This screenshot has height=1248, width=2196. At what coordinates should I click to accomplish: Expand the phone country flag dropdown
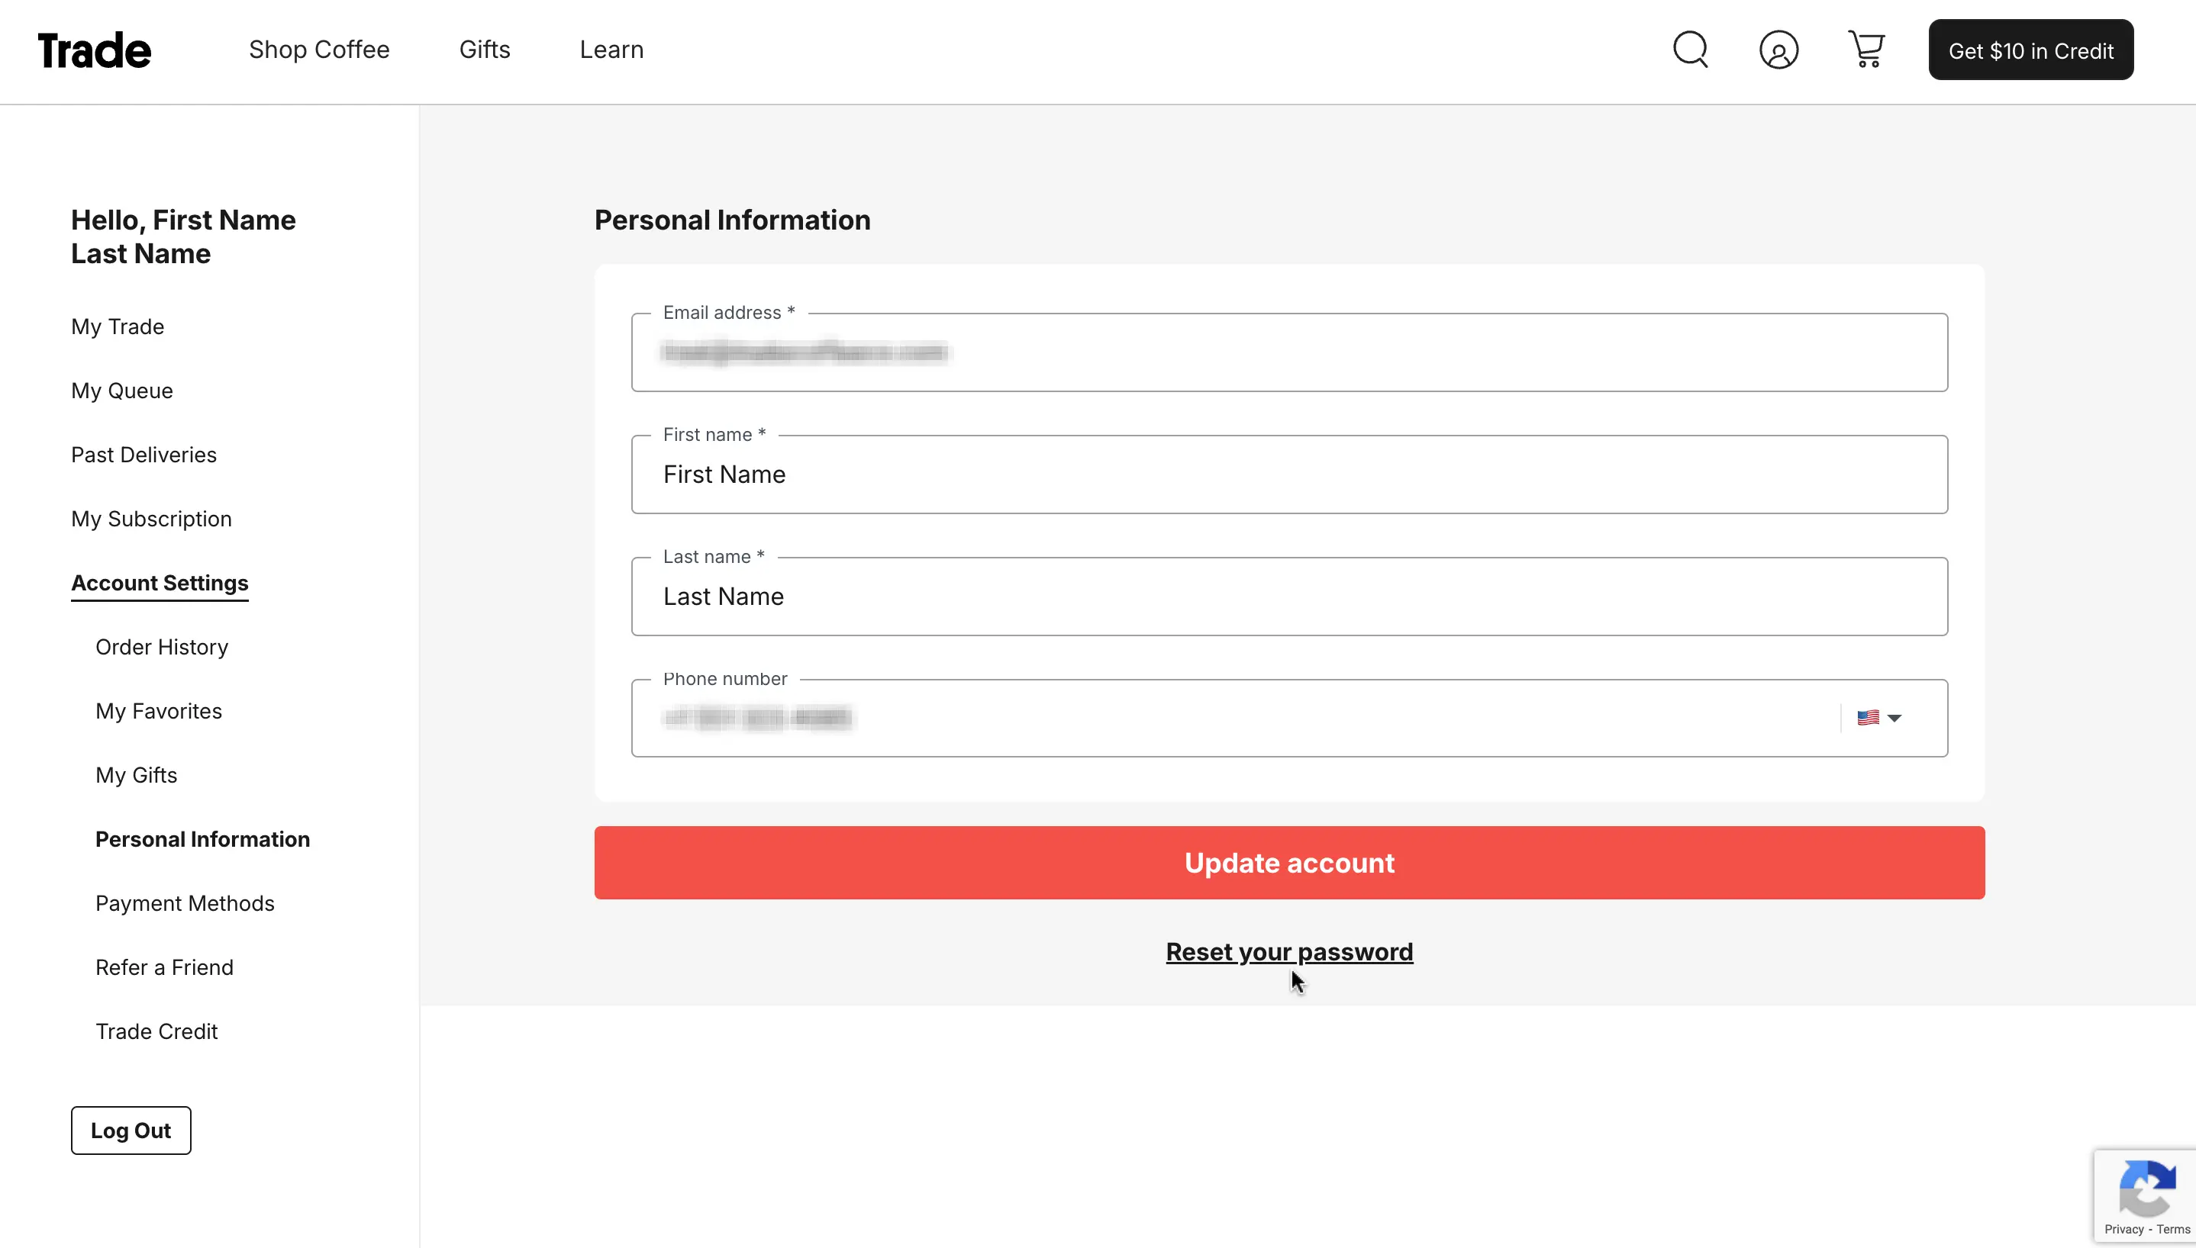1879,717
